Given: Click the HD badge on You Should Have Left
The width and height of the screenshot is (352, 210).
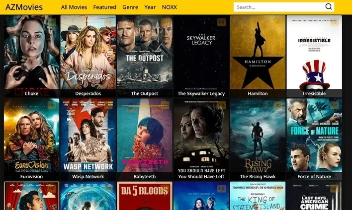Looking at the screenshot, I should [x=221, y=105].
